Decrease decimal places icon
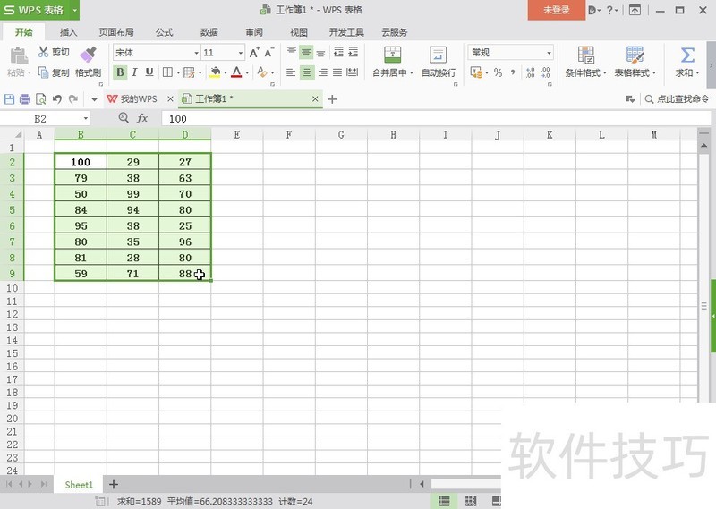716x509 pixels. 546,72
